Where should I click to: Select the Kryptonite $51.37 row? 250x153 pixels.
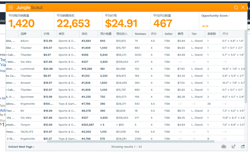coord(125,138)
